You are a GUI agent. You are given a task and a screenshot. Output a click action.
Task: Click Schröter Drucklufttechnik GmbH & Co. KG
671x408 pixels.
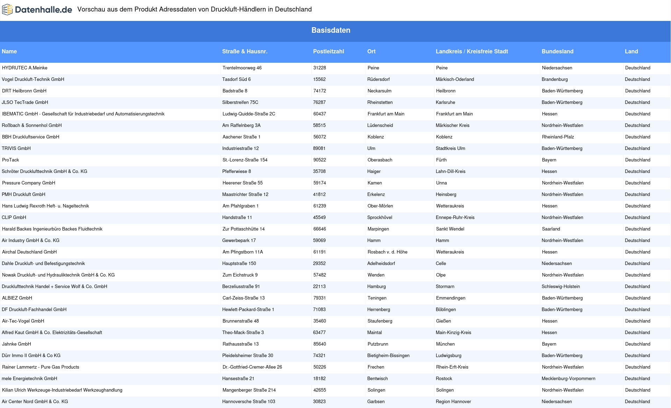tap(44, 172)
